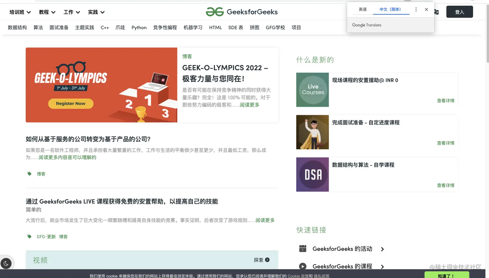
Task: Open 数据结构与算法 - 自学课程 title
Action: pos(363,165)
